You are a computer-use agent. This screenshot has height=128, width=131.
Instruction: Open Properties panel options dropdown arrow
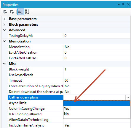tap(119, 4)
